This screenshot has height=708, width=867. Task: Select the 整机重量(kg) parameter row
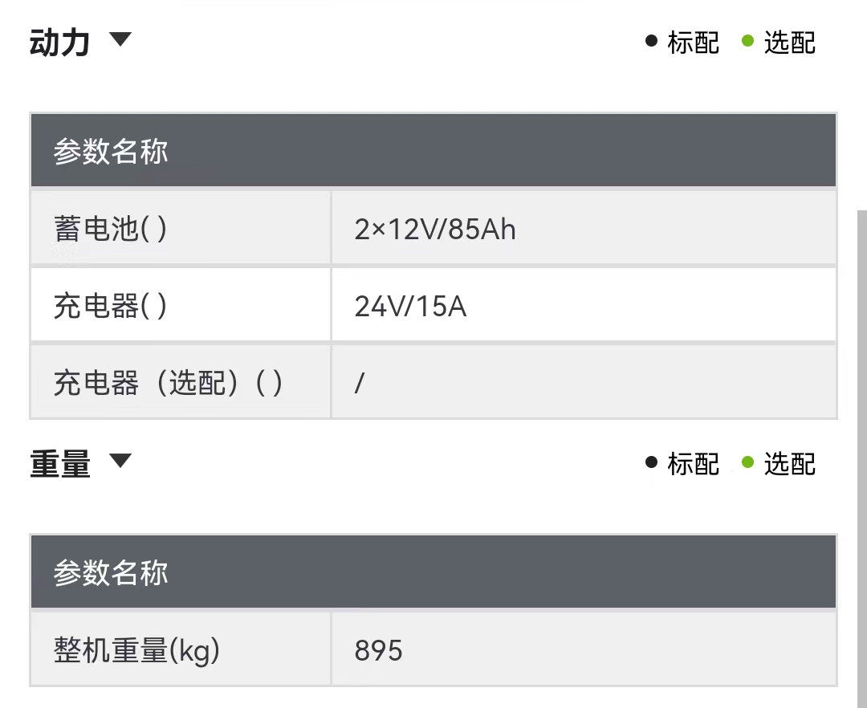click(x=433, y=649)
